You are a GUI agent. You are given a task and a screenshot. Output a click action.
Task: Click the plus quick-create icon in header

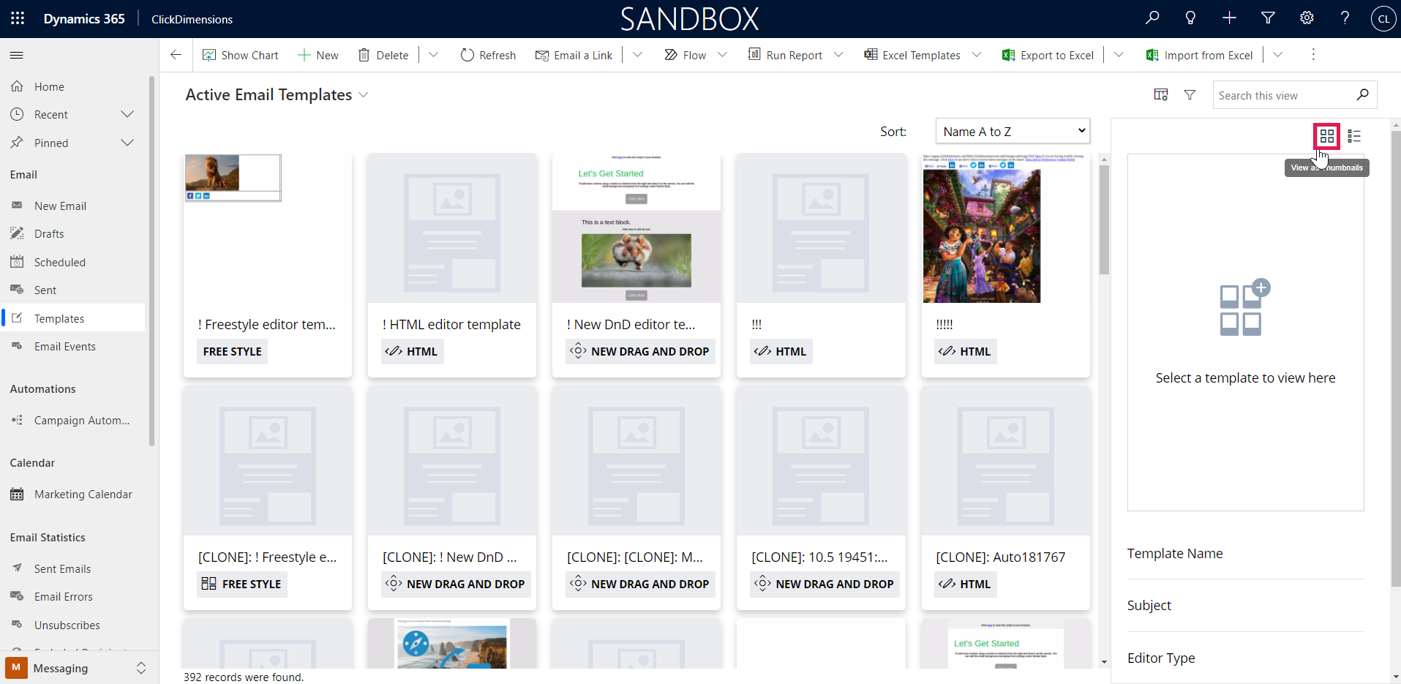(1229, 18)
